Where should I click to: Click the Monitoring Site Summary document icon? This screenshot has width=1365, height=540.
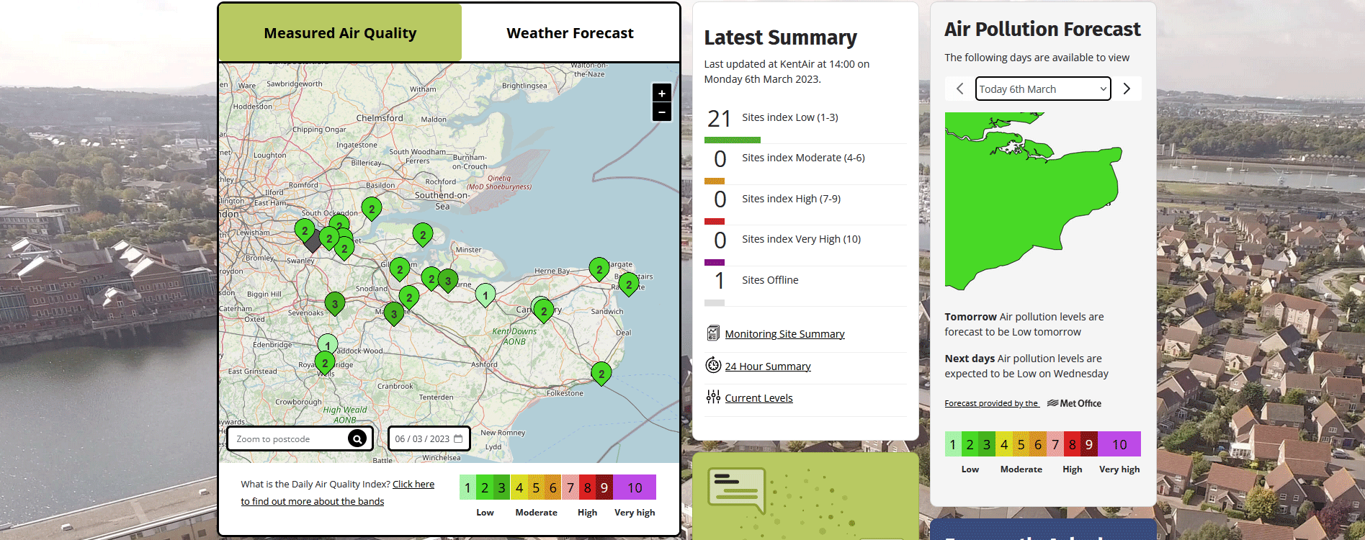[713, 333]
